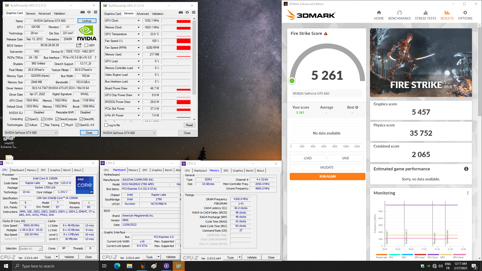The image size is (482, 271).
Task: Toggle UEFI checkbox in GPU-Z
Action: (x=86, y=45)
